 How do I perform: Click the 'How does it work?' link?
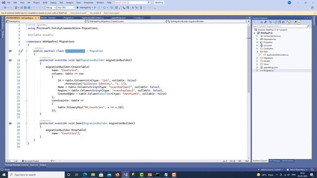[x=78, y=13]
